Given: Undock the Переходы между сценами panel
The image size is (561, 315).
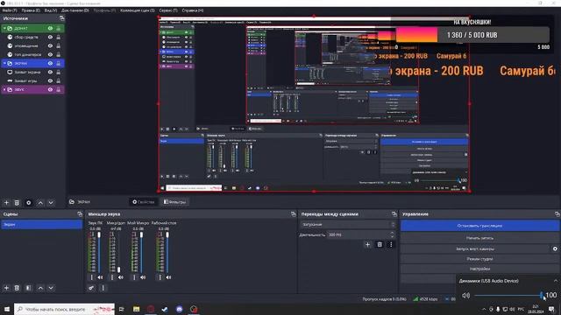Looking at the screenshot, I should click(394, 213).
